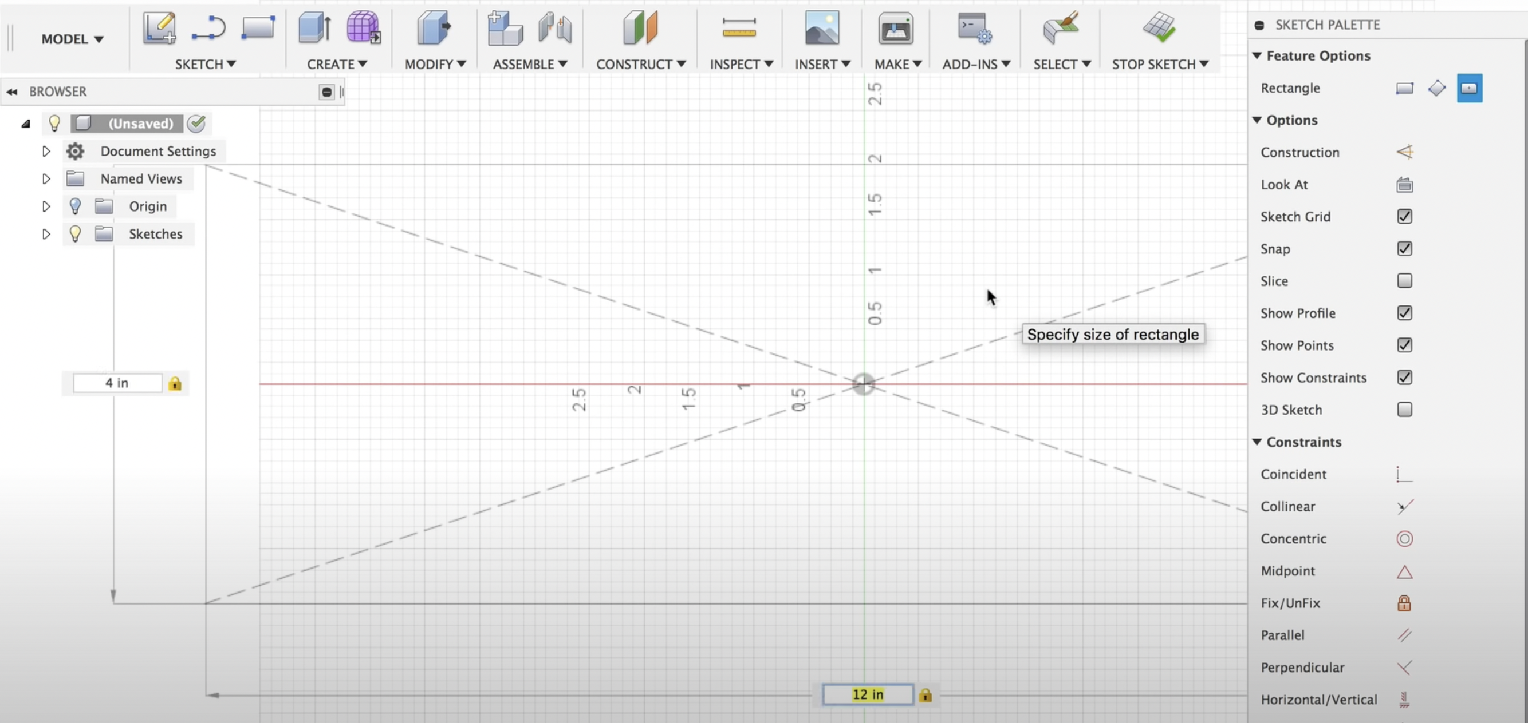Open the CONSTRUCT dropdown menu
This screenshot has width=1528, height=723.
[640, 64]
